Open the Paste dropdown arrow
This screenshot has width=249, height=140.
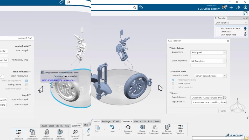[105, 130]
